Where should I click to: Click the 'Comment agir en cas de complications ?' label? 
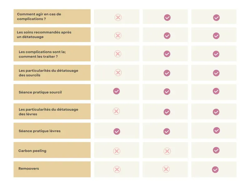tap(39, 16)
